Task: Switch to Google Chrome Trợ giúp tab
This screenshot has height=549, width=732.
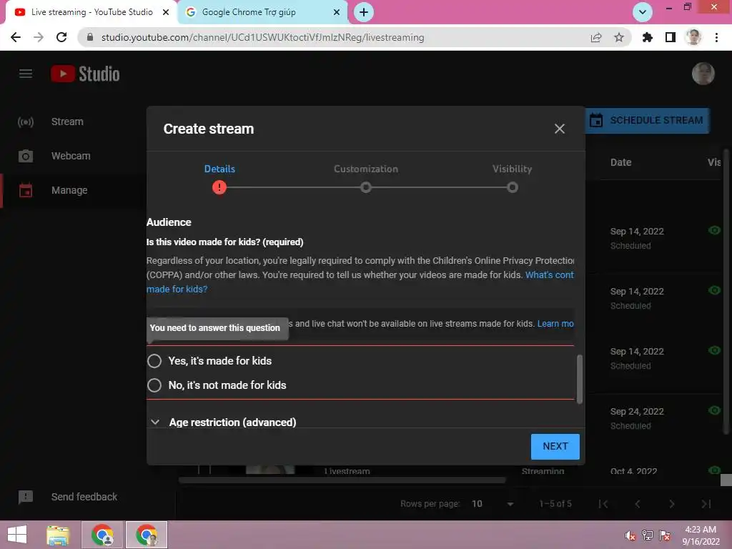Action: 263,12
